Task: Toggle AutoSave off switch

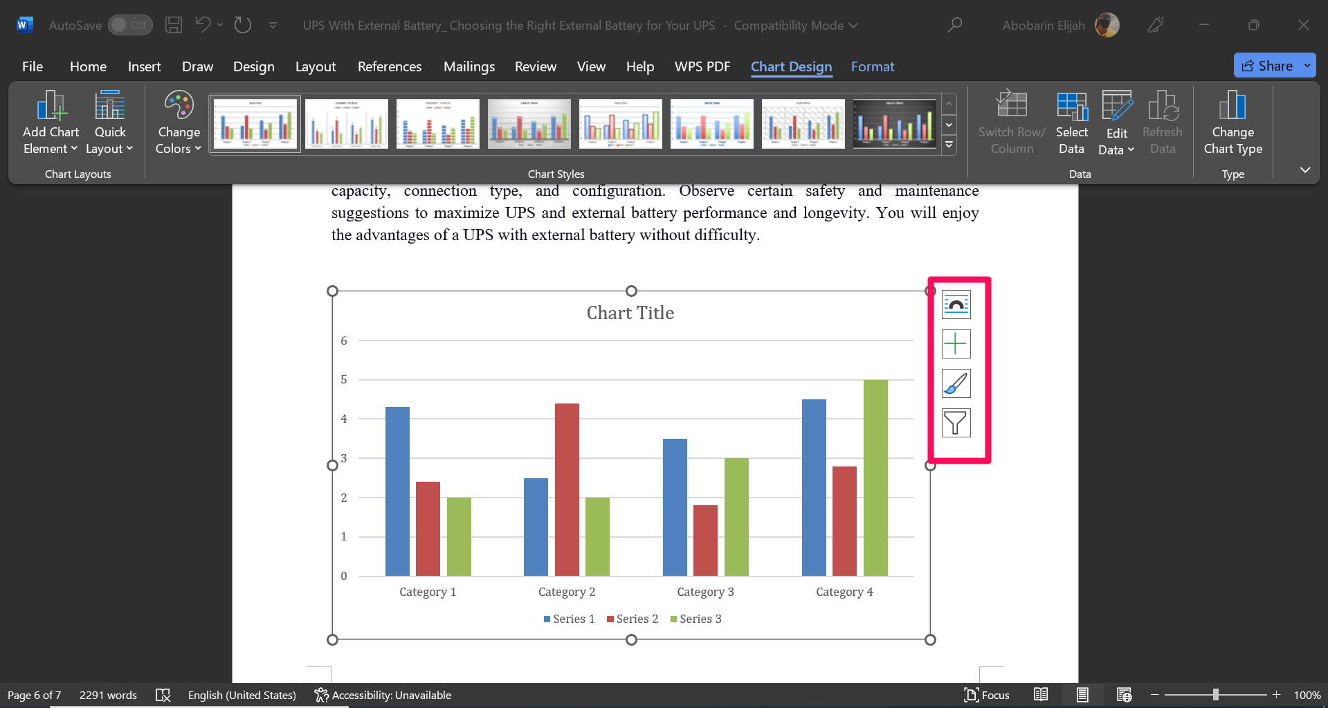Action: click(130, 25)
